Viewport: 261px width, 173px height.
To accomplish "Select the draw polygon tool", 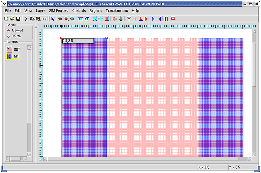I will pyautogui.click(x=86, y=19).
